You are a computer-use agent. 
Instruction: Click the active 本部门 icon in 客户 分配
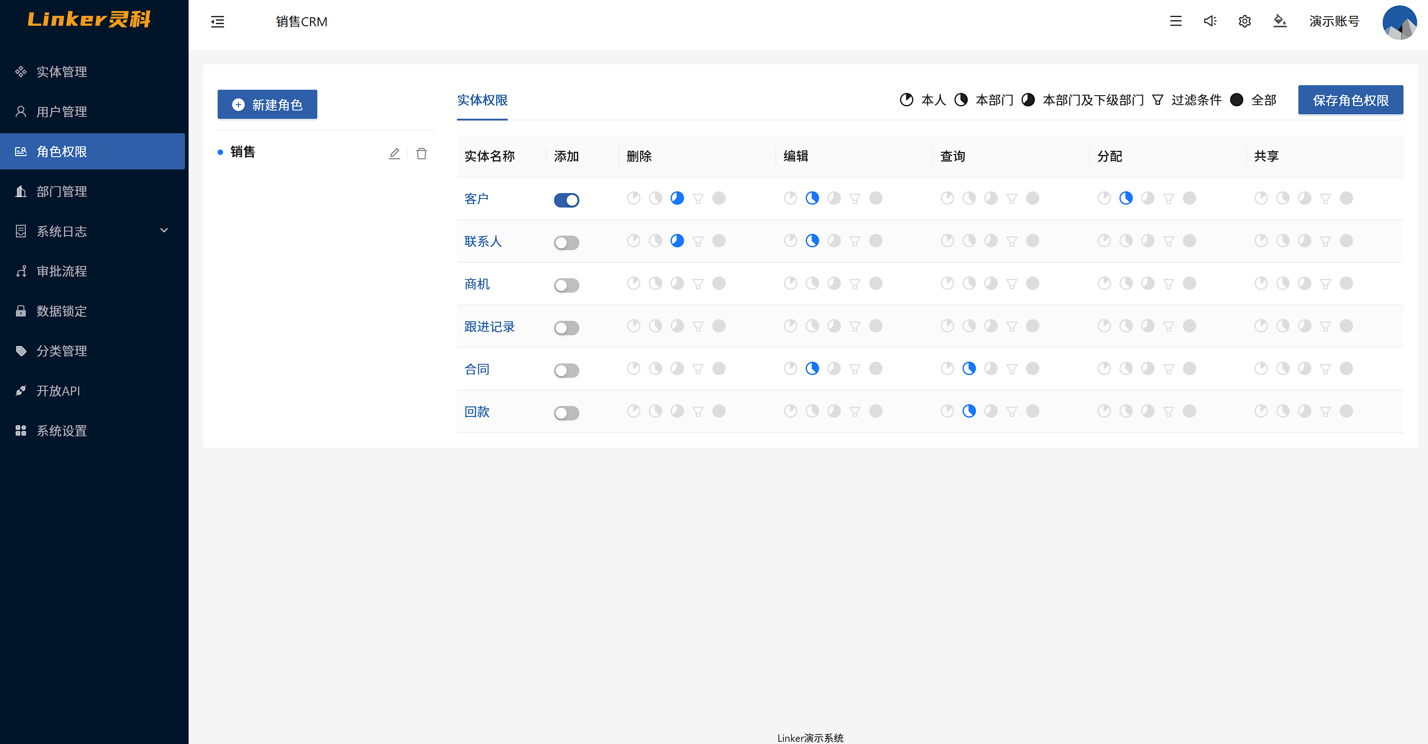click(1125, 198)
